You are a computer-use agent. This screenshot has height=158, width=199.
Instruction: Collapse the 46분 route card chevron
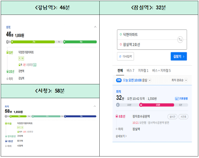95,27
